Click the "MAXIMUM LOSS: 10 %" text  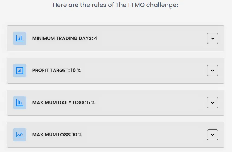point(57,135)
